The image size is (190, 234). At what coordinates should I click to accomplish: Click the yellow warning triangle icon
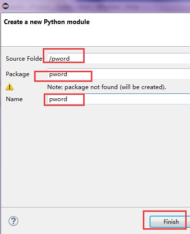coord(10,87)
